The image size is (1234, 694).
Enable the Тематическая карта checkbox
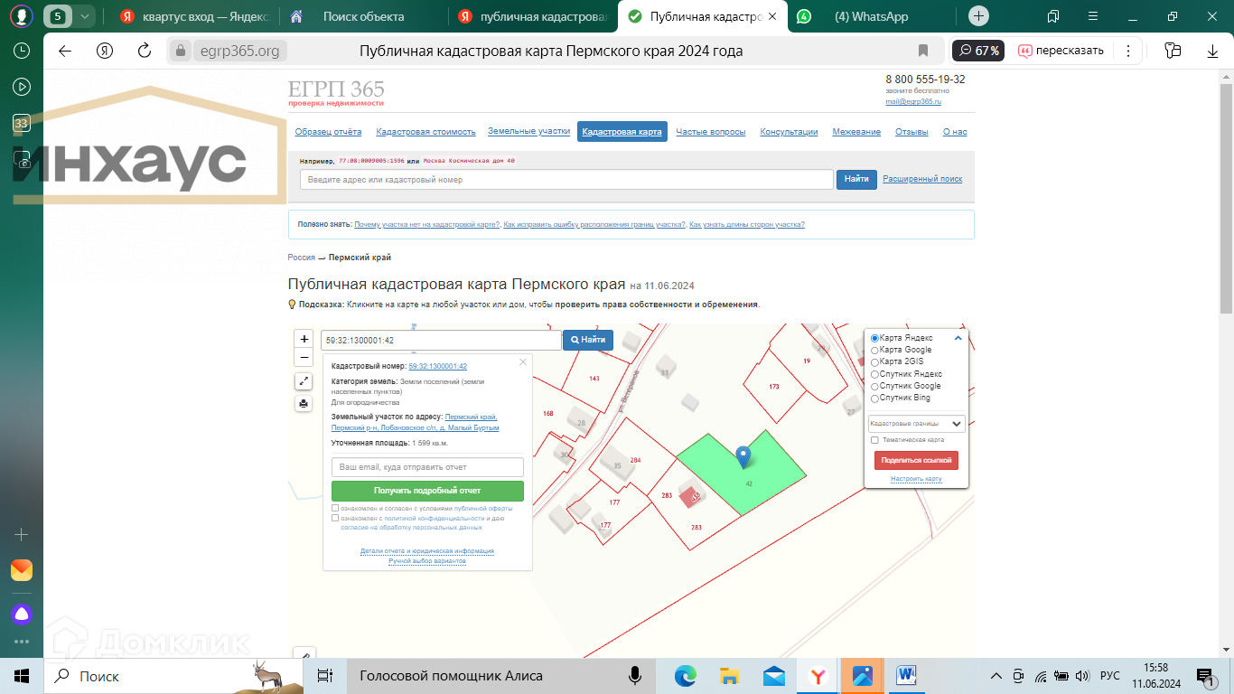(x=874, y=440)
